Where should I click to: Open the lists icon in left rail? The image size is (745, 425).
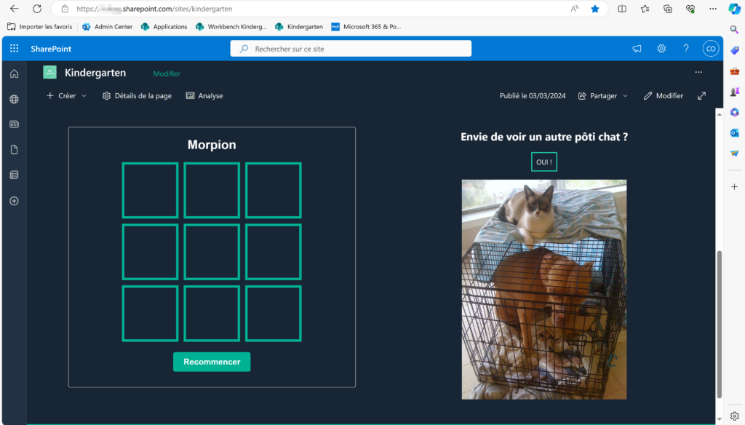(15, 175)
